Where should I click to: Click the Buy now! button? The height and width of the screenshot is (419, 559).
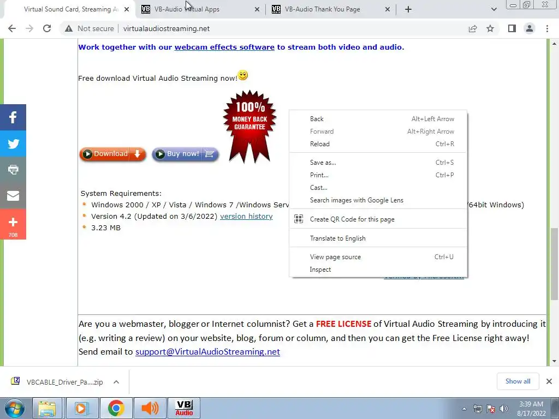185,154
